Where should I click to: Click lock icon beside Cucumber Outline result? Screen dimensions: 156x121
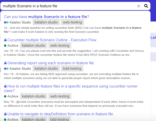point(5,40)
